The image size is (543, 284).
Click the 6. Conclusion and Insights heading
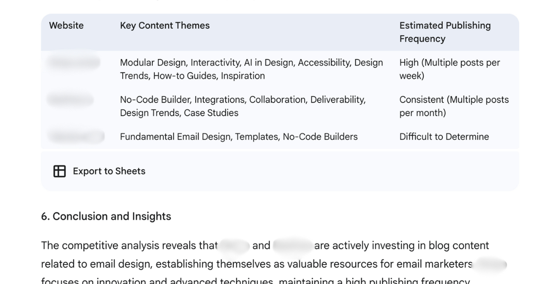coord(106,216)
